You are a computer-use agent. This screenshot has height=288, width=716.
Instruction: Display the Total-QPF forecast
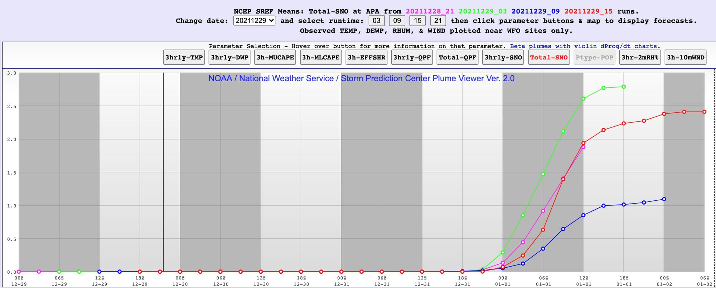pyautogui.click(x=458, y=57)
